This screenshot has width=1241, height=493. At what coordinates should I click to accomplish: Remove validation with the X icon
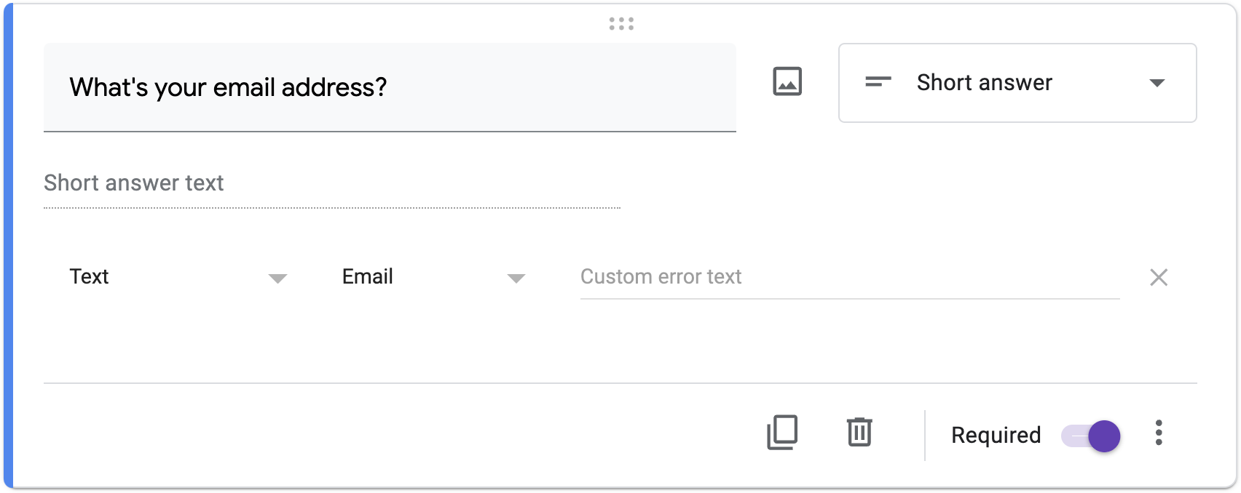tap(1159, 277)
